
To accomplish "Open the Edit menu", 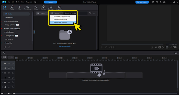I will pos(13,2).
